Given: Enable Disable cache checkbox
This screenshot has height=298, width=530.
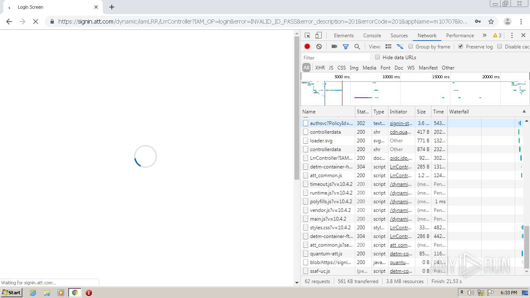Looking at the screenshot, I should click(500, 46).
